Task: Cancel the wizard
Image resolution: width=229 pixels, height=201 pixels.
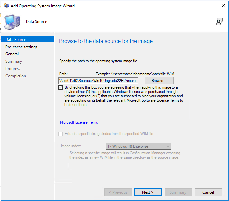Action: [x=208, y=192]
